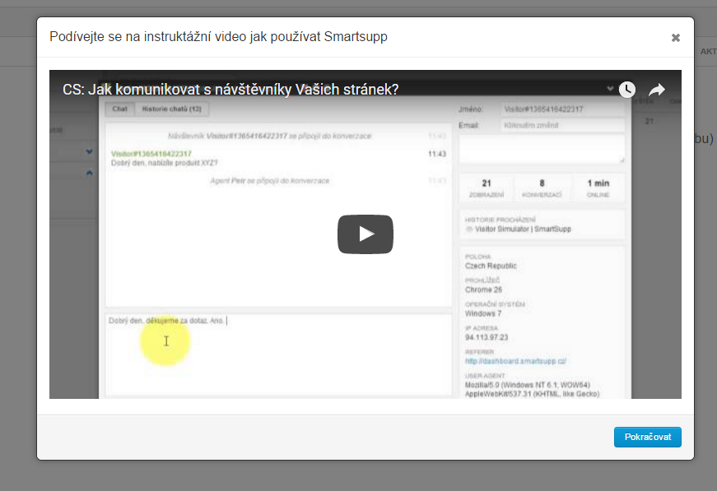Click the 'Czech Republic' text in video preview
Viewport: 717px width, 491px height.
coord(491,266)
